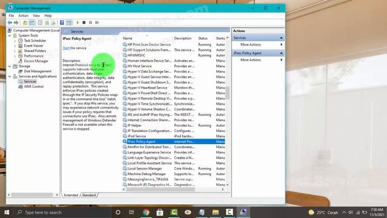387x218 pixels.
Task: Switch to the Standard tab
Action: [x=89, y=195]
